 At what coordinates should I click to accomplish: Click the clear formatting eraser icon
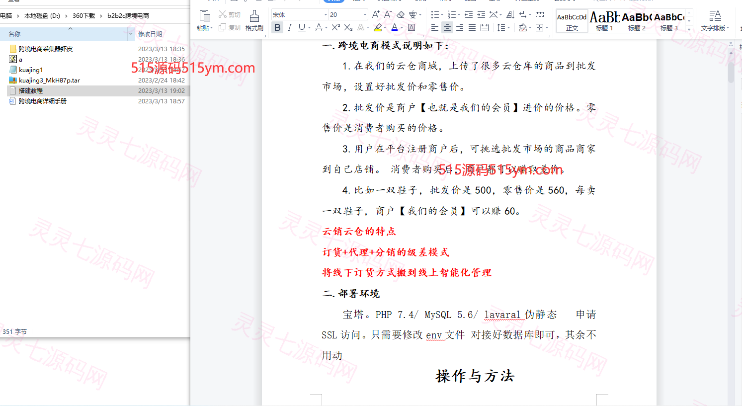tap(401, 14)
